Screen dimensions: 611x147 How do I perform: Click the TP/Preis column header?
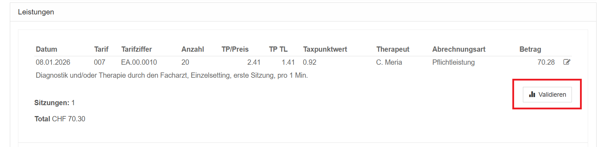(x=235, y=49)
